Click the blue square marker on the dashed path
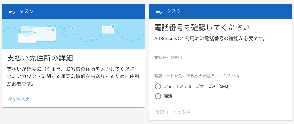 92,40
